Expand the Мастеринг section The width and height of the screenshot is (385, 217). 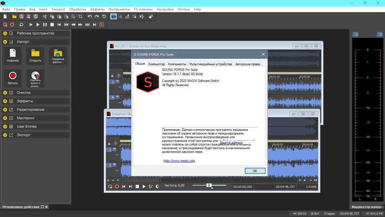click(x=5, y=118)
